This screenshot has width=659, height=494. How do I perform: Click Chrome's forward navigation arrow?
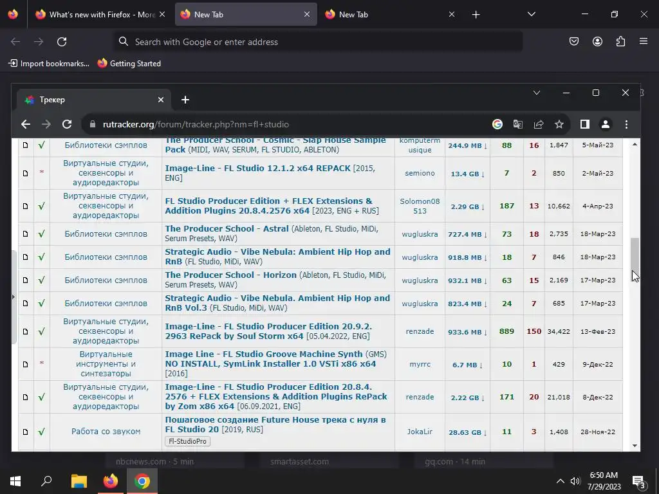(x=46, y=124)
